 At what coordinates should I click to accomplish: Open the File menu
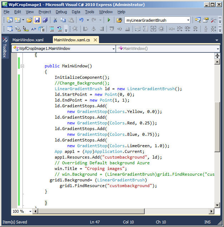pyautogui.click(x=6, y=12)
